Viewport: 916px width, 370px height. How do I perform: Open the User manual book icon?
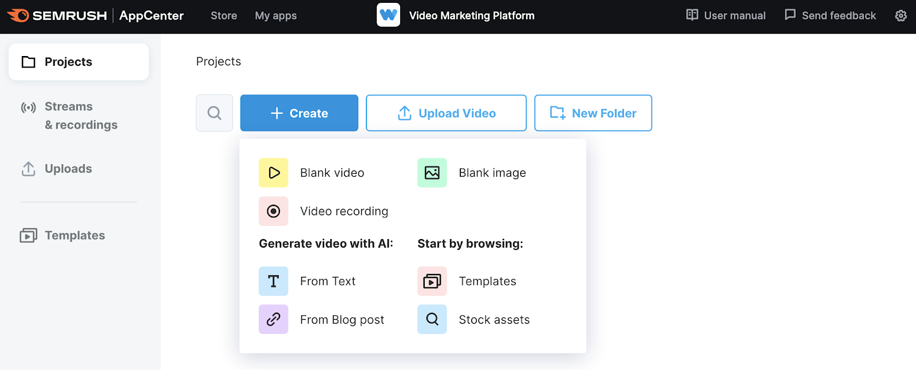pyautogui.click(x=692, y=15)
